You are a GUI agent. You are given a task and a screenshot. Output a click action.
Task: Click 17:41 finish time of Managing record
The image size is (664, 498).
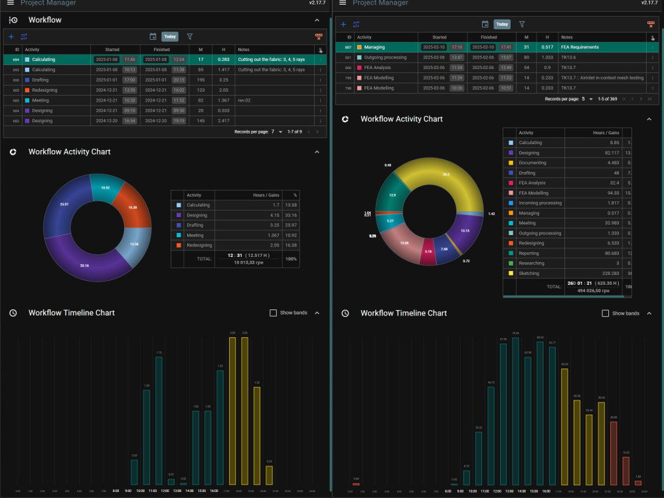click(x=505, y=47)
